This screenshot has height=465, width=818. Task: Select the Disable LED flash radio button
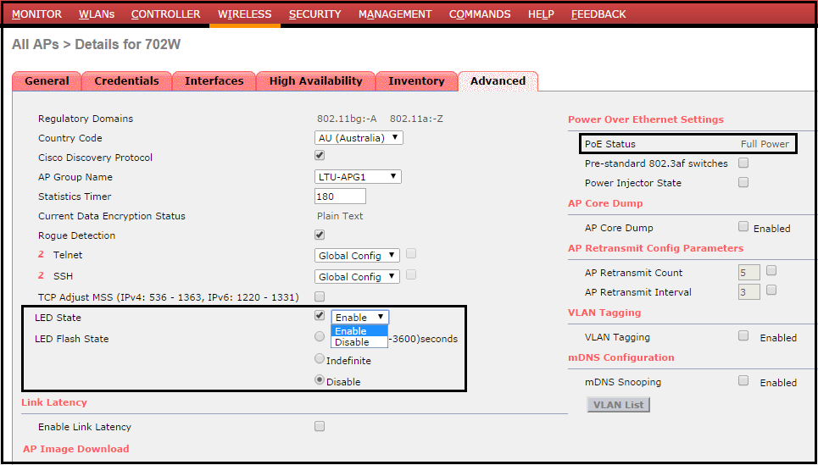(x=320, y=380)
